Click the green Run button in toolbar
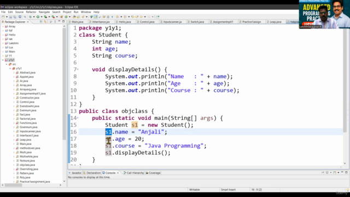Screen dimensions: 350x197 38,17
